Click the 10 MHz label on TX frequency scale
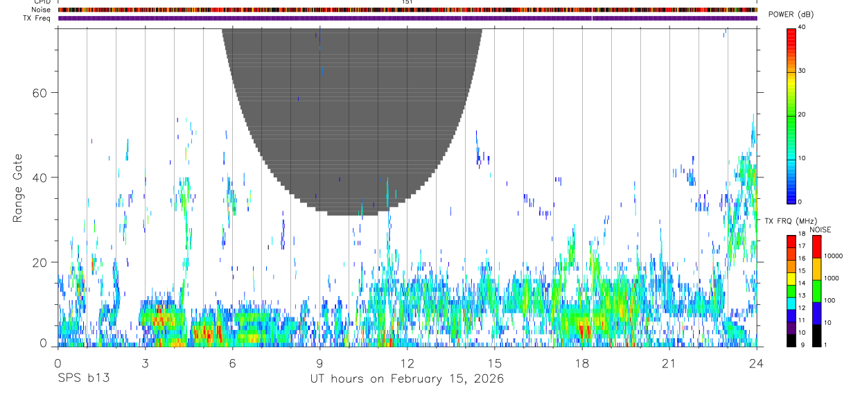This screenshot has height=393, width=851. point(801,333)
